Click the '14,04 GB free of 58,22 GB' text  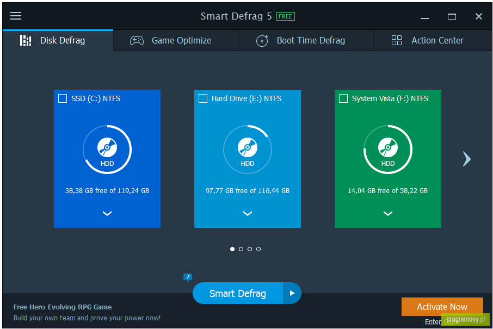click(x=387, y=191)
